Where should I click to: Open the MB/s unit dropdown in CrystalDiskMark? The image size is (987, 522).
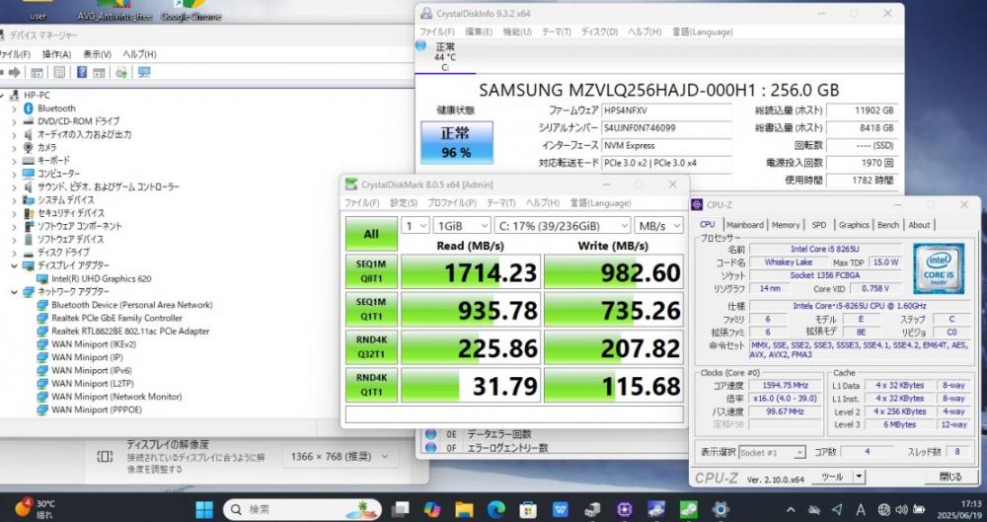(658, 225)
